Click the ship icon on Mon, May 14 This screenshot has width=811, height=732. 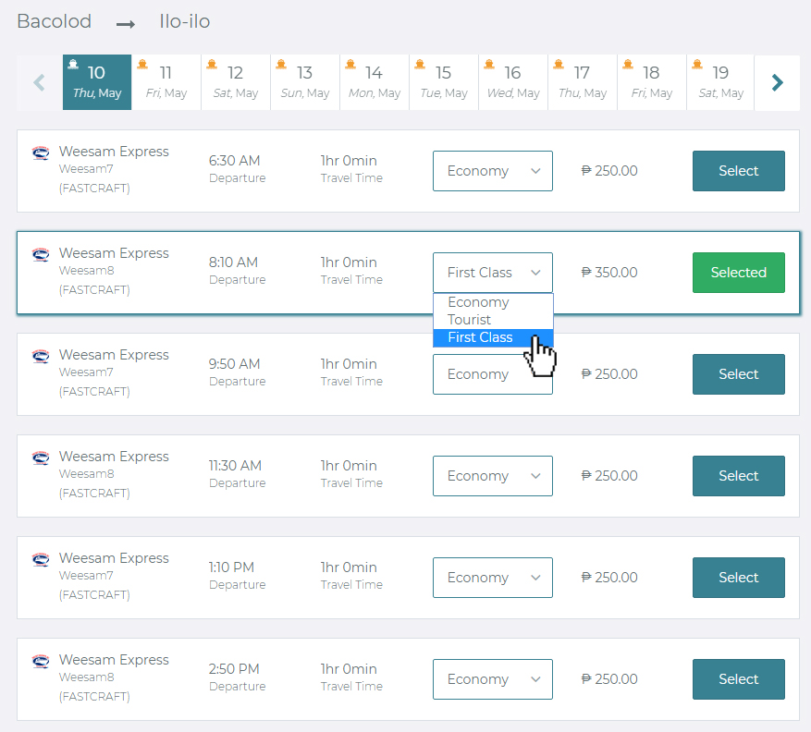(350, 64)
